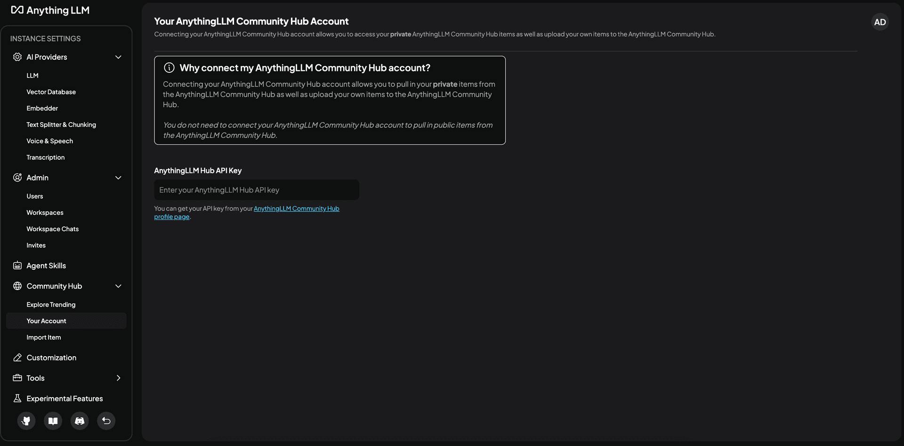Open the Import Item page

(43, 337)
